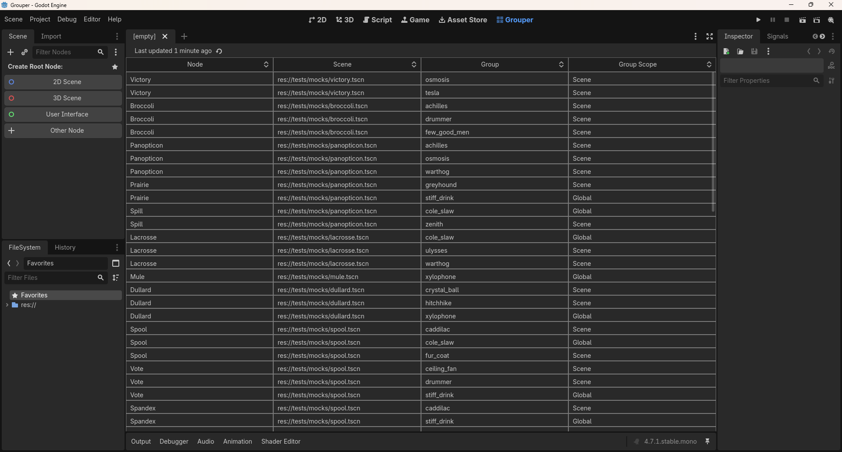The width and height of the screenshot is (842, 452).
Task: Choose Other Node as root
Action: (63, 131)
